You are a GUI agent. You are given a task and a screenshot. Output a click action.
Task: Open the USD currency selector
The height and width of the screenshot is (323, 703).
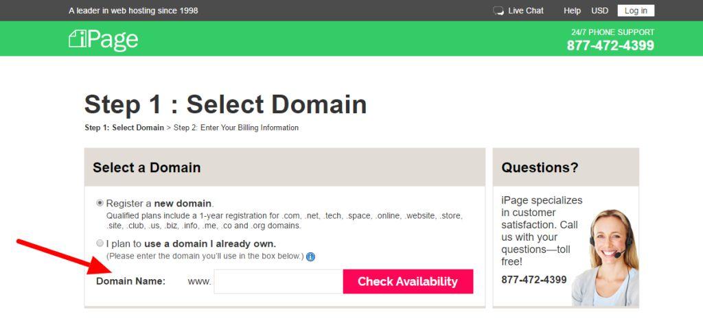599,11
